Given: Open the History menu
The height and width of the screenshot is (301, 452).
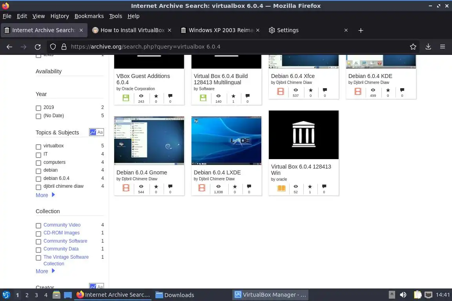Looking at the screenshot, I should [60, 16].
